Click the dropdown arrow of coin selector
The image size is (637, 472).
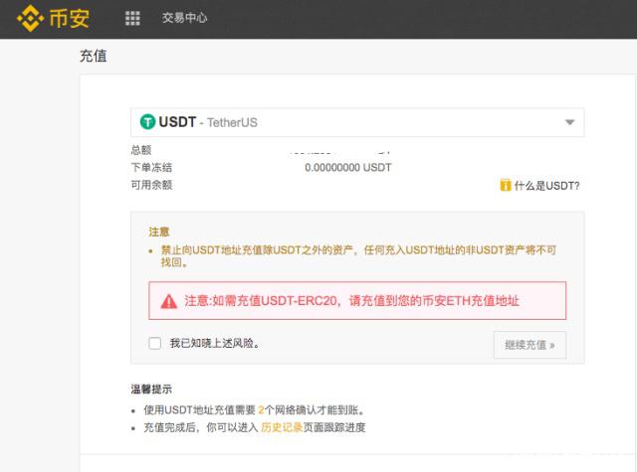pos(569,122)
